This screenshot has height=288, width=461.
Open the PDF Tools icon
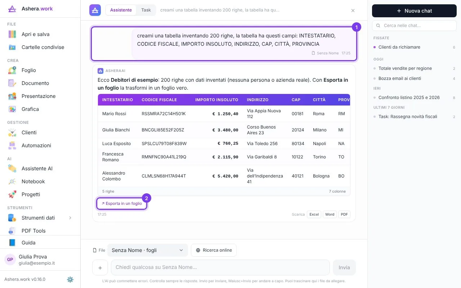click(12, 231)
